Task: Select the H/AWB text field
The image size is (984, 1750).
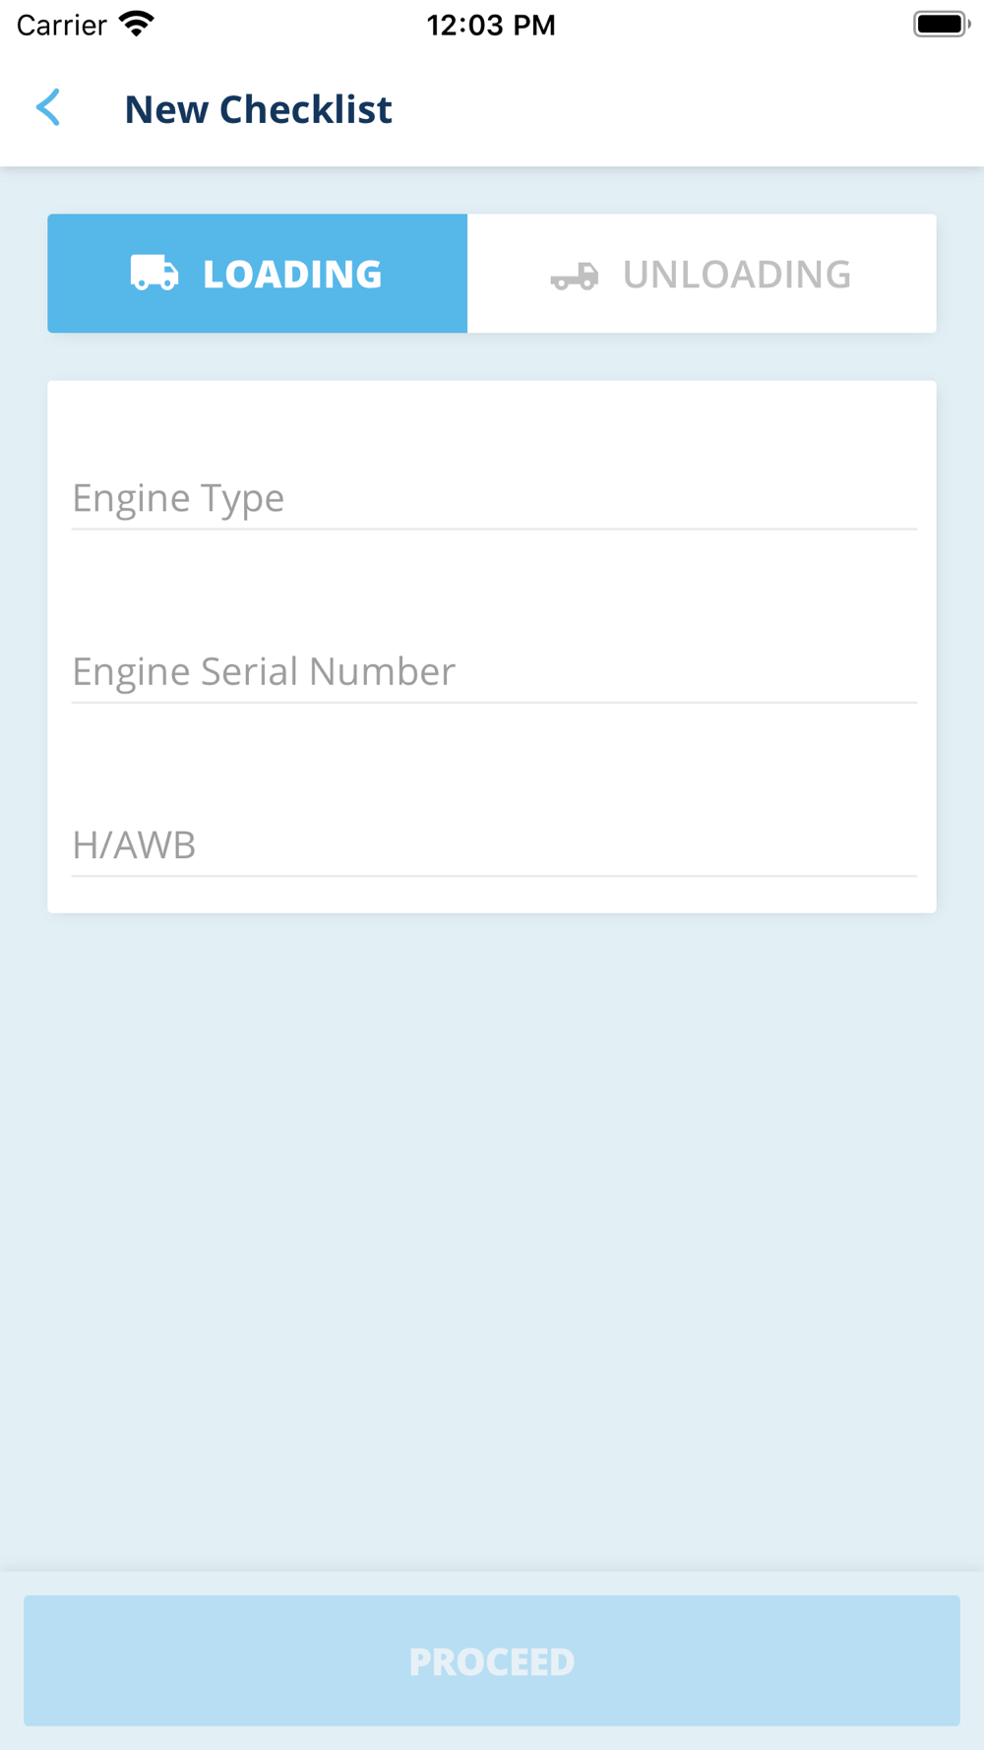Action: [494, 844]
